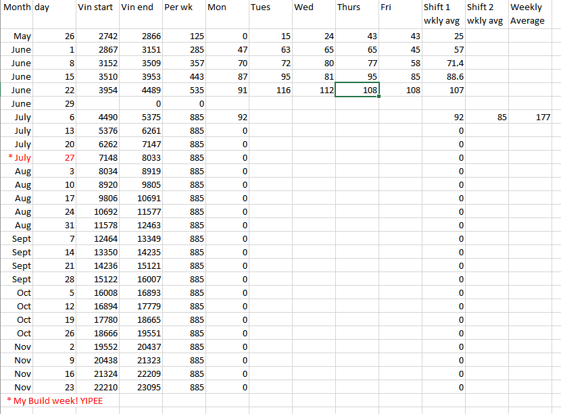Select the "Vin start" column header cell
Image resolution: width=561 pixels, height=414 pixels.
pyautogui.click(x=97, y=14)
